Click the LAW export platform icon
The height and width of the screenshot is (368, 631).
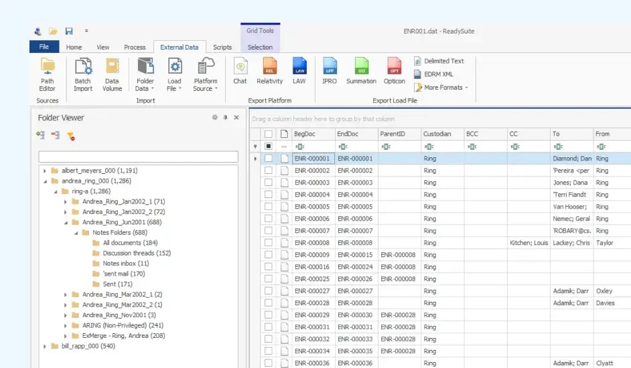[299, 72]
